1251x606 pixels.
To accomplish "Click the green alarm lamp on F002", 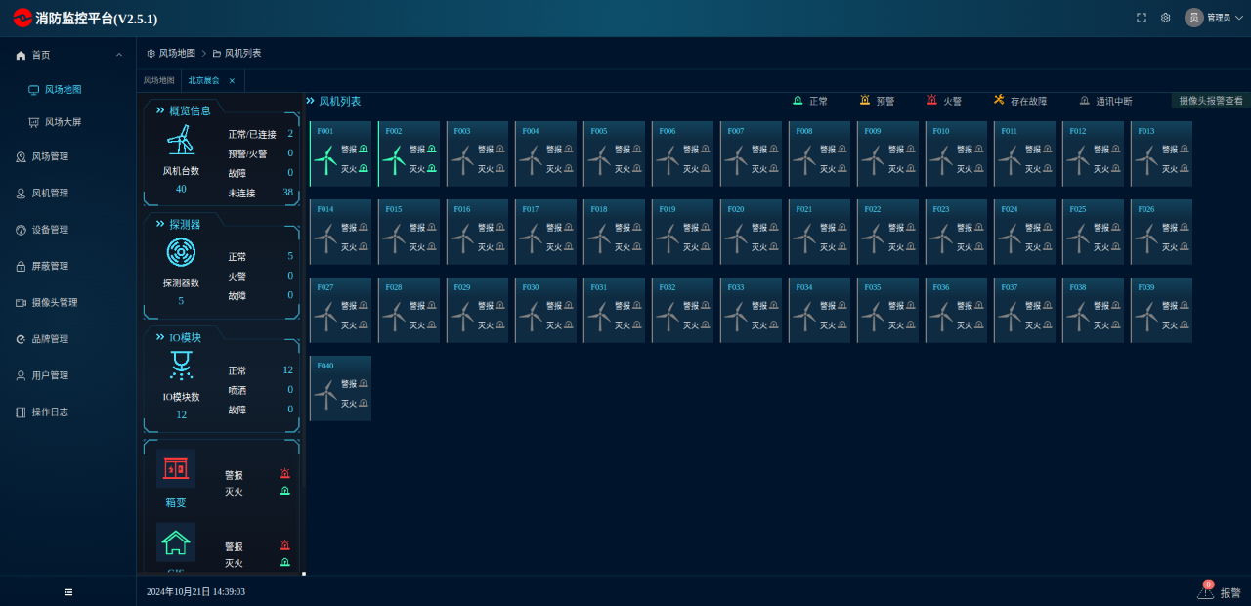I will 432,150.
